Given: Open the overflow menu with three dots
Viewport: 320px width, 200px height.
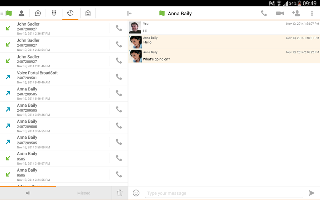Looking at the screenshot, I should (312, 13).
